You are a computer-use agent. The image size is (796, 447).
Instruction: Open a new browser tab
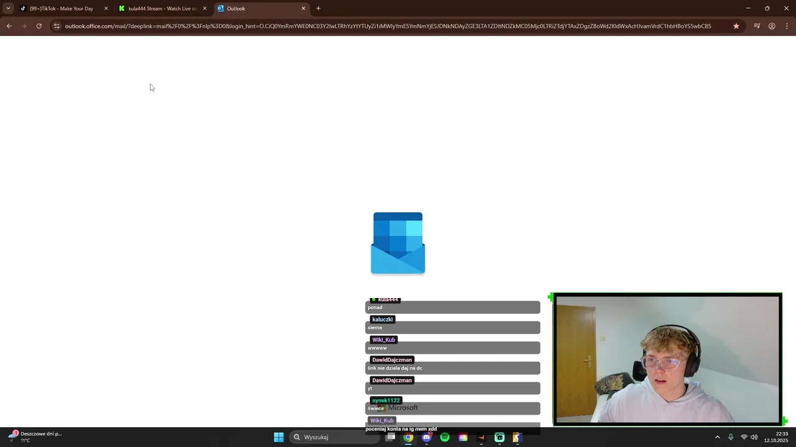pos(318,9)
